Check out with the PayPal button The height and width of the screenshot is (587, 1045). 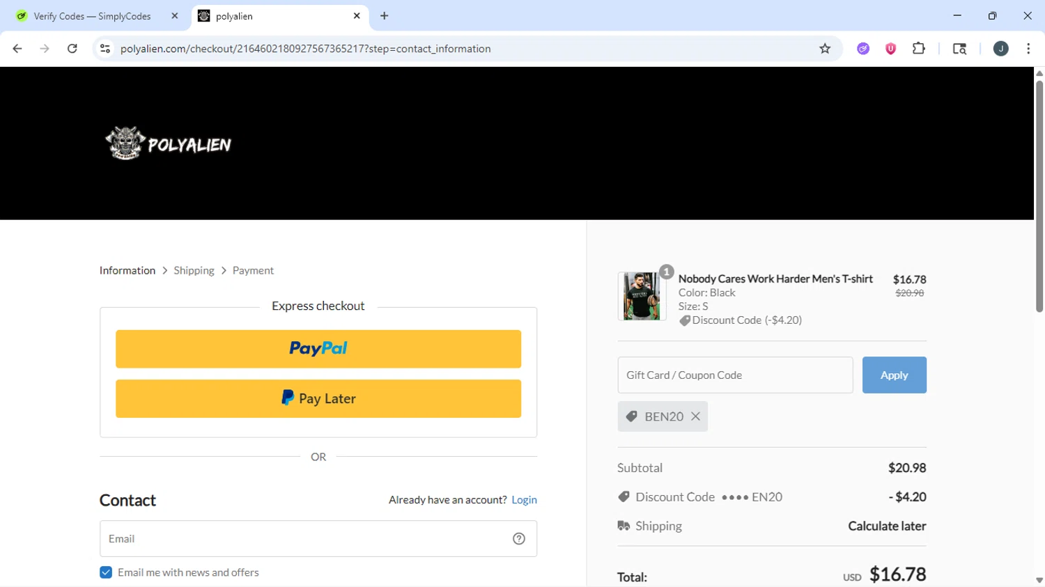click(x=318, y=349)
